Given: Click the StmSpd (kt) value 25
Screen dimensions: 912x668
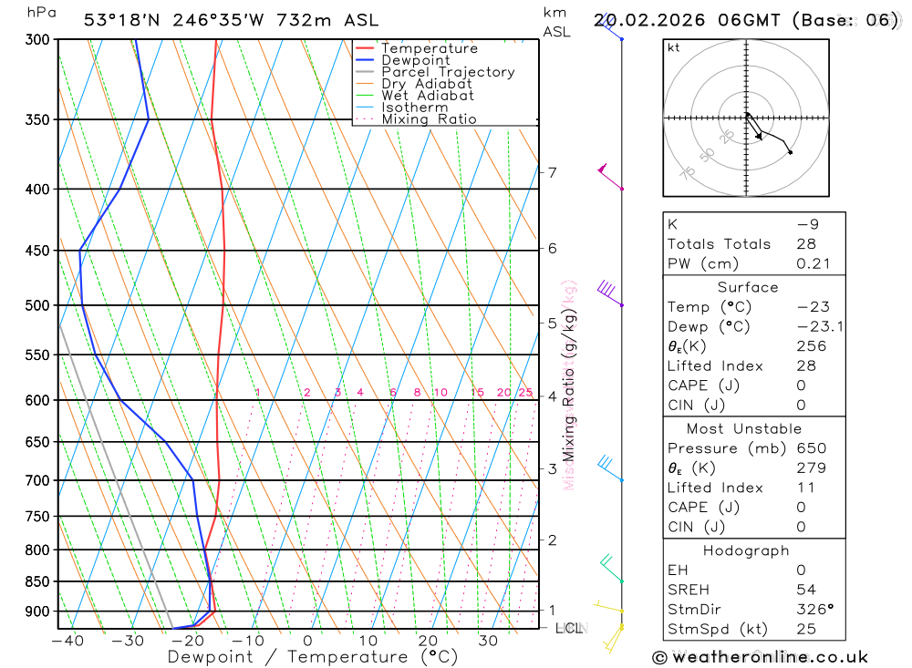Looking at the screenshot, I should click(x=807, y=629).
